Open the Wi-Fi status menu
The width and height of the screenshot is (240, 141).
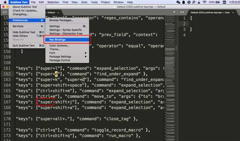point(204,2)
